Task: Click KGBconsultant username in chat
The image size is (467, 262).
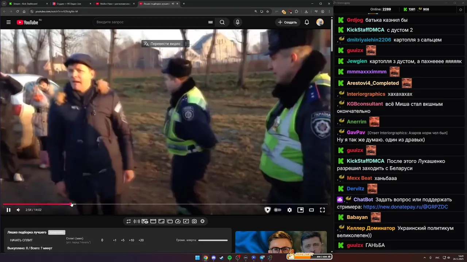Action: pos(365,104)
